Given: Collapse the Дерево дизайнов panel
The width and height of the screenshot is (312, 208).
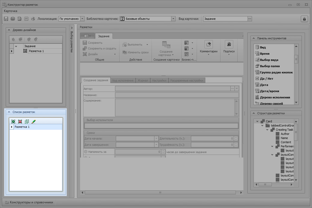Looking at the screenshot, I should click(9, 30).
